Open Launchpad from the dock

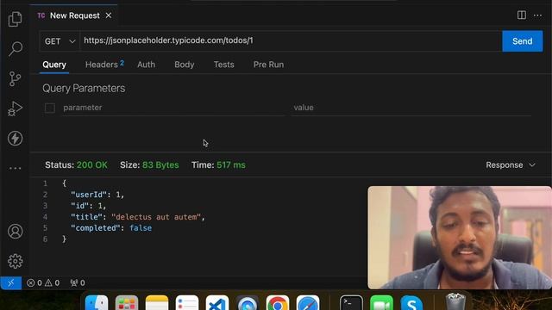coord(127,303)
